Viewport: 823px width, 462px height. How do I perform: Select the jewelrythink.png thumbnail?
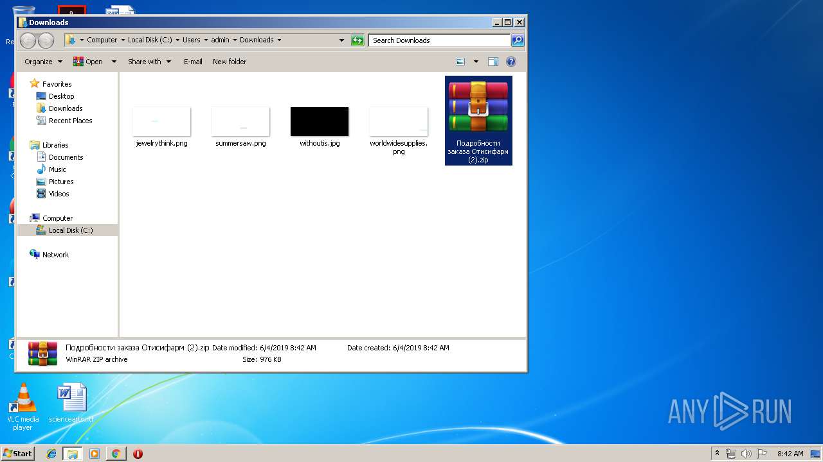(x=161, y=122)
